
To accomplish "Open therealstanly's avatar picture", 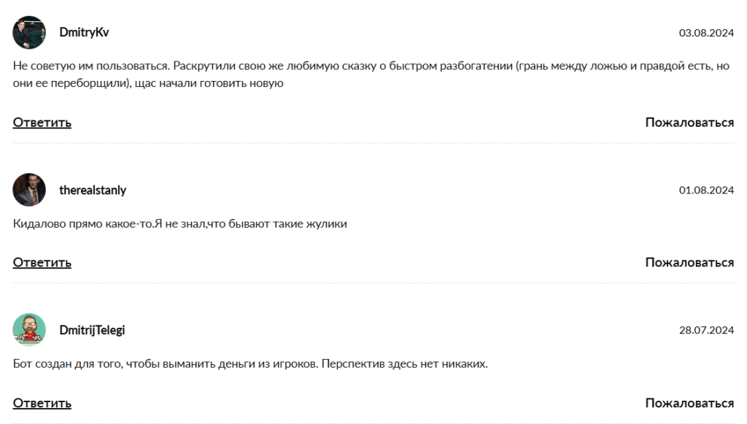I will click(29, 190).
